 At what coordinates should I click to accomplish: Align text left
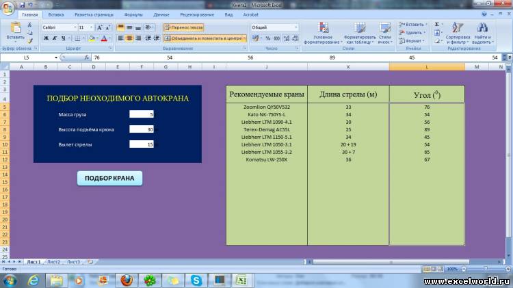(120, 38)
